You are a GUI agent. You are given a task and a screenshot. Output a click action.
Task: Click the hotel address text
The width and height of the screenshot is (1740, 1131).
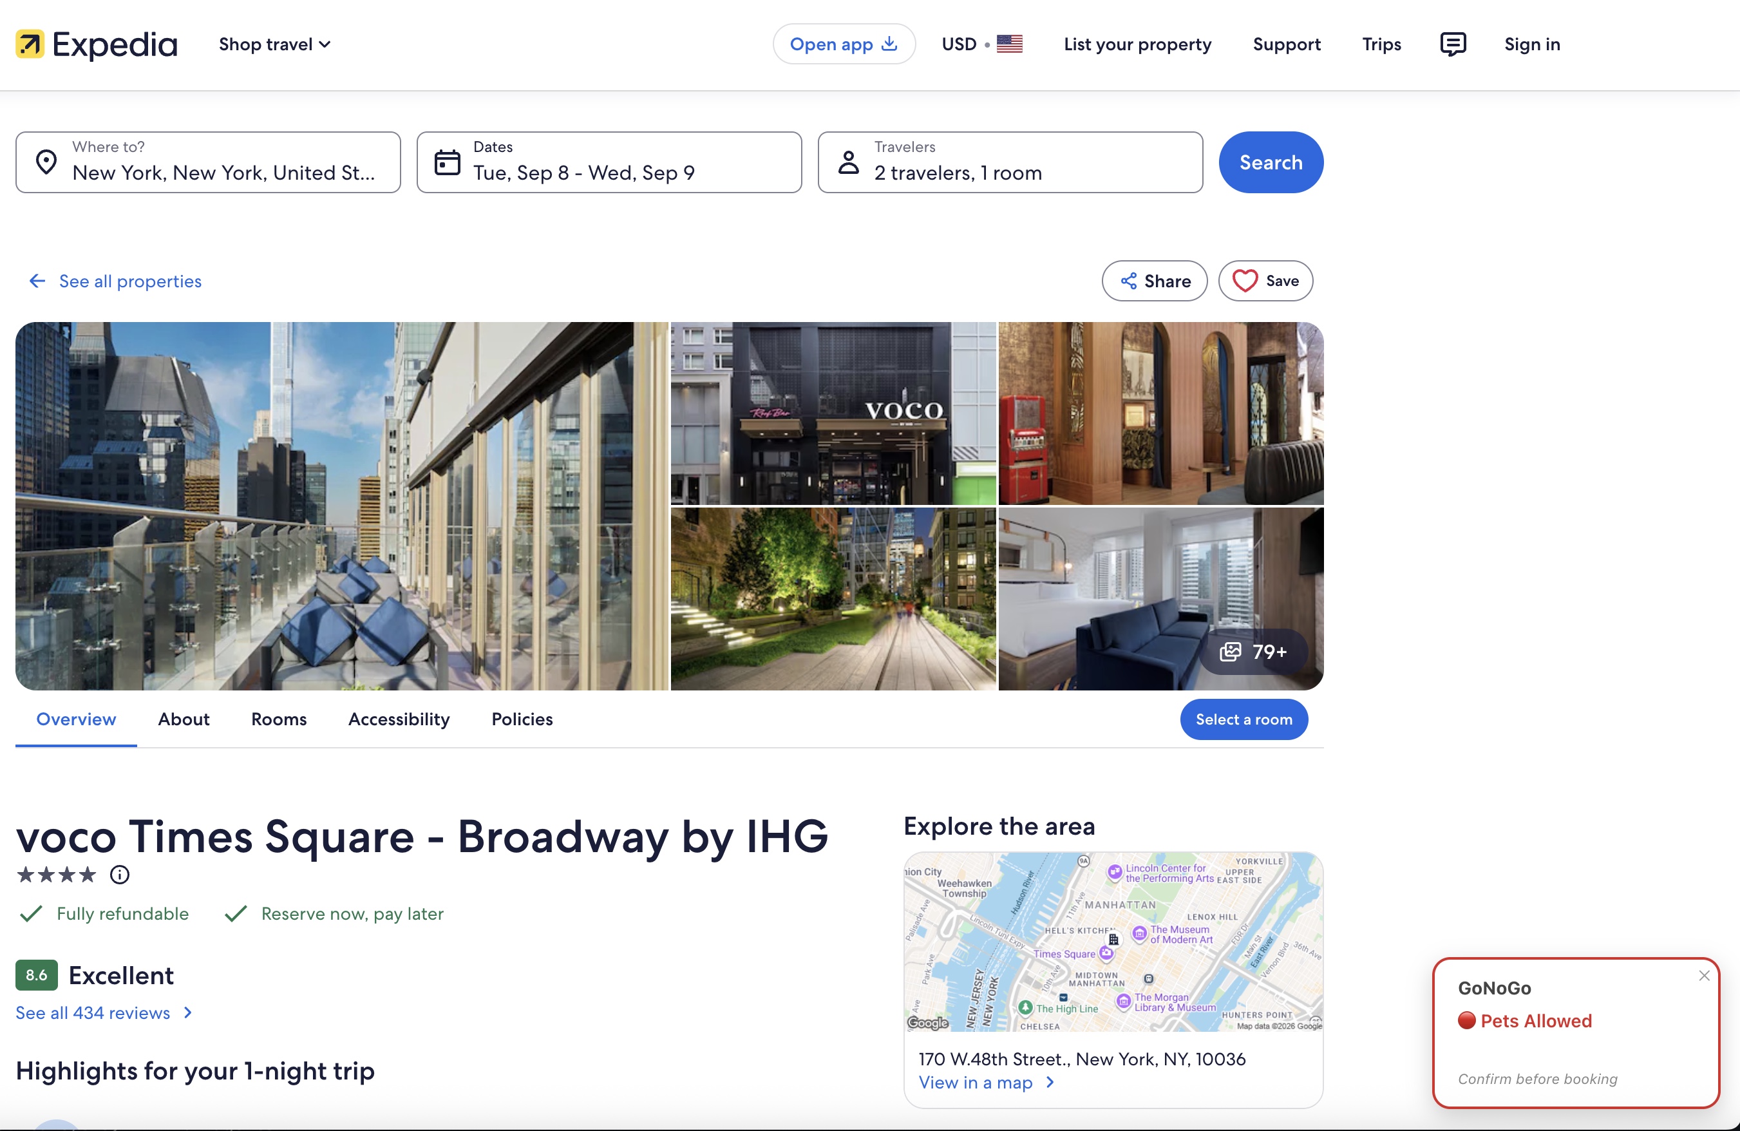[x=1082, y=1059]
